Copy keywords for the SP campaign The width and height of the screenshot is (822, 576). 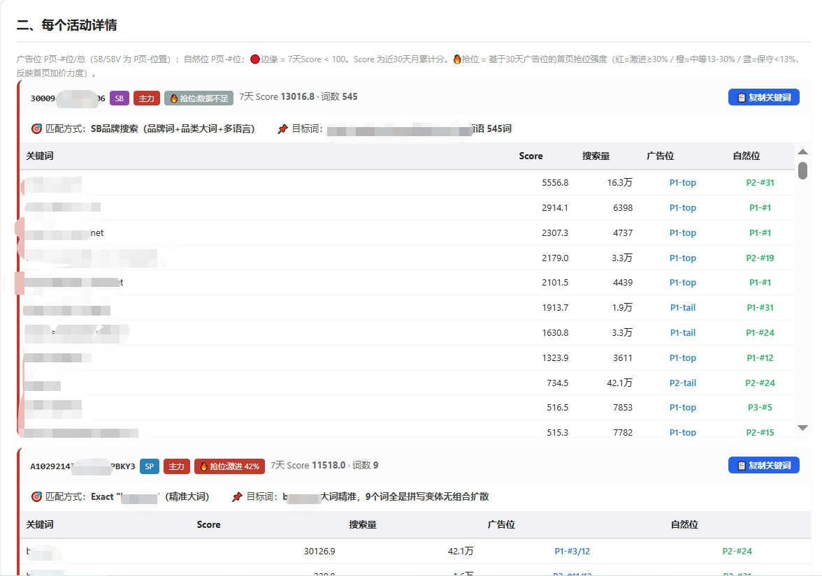(x=763, y=465)
